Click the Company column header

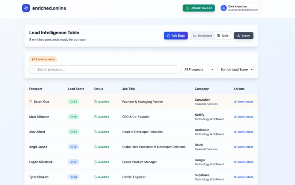point(202,89)
